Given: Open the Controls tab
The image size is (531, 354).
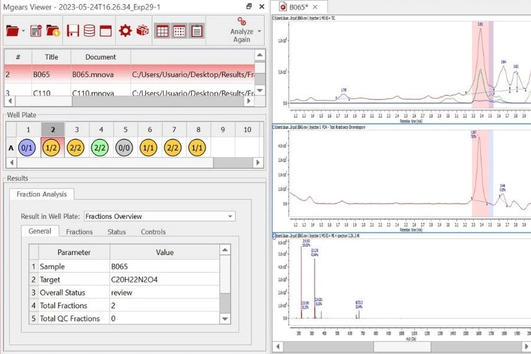Looking at the screenshot, I should pyautogui.click(x=153, y=232).
